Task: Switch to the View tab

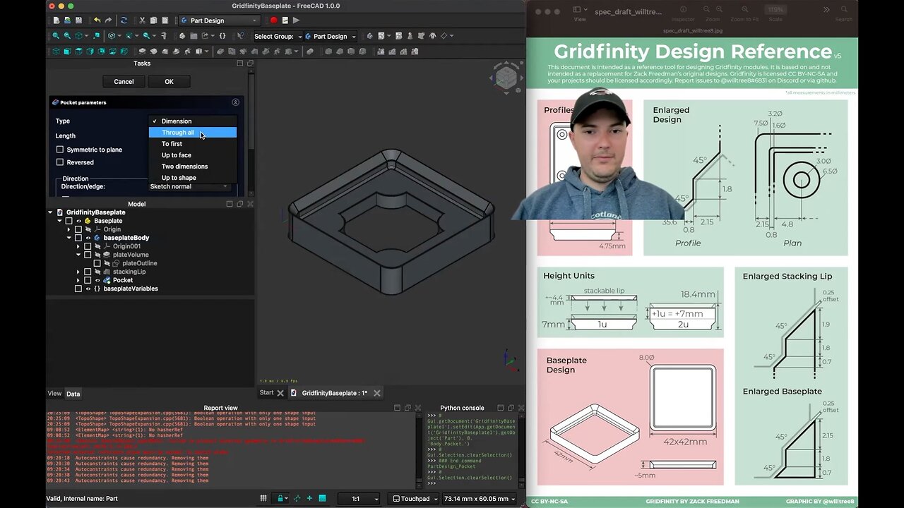Action: pyautogui.click(x=54, y=394)
